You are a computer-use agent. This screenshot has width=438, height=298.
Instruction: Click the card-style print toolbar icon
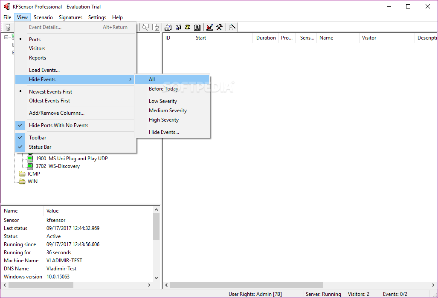click(168, 27)
